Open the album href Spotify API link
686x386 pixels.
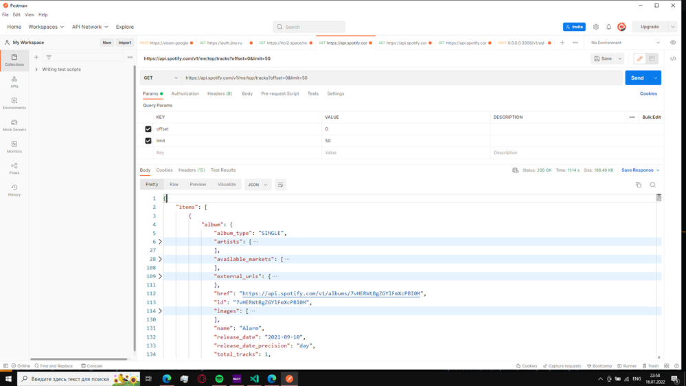coord(331,294)
